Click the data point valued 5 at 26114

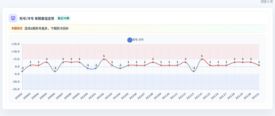click(x=202, y=59)
